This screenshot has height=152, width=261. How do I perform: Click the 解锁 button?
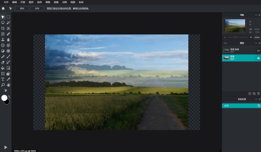(22, 8)
